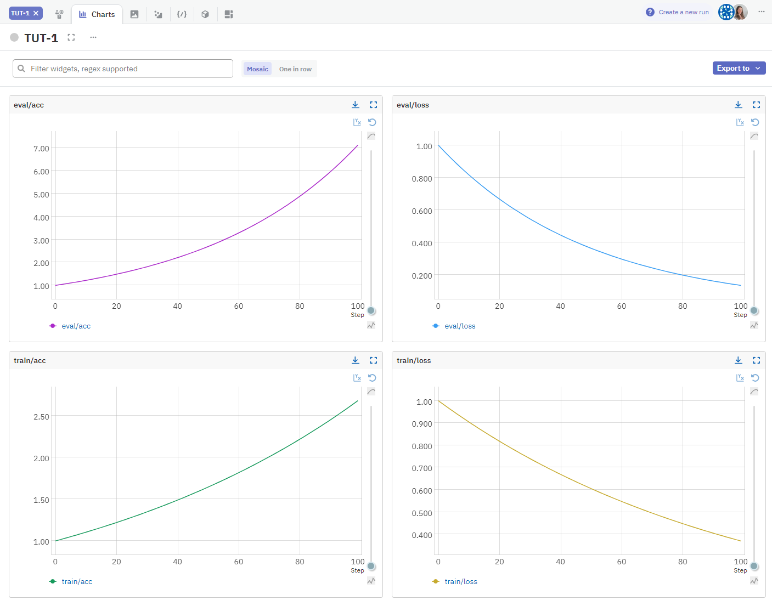772x606 pixels.
Task: Adjust the smoothing slider beside train/loss chart
Action: pos(754,566)
